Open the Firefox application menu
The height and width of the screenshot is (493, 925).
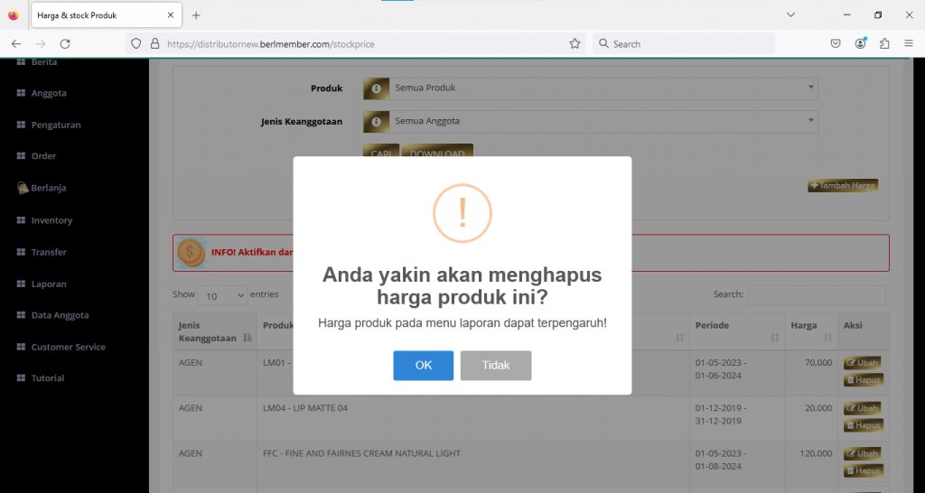coord(908,43)
